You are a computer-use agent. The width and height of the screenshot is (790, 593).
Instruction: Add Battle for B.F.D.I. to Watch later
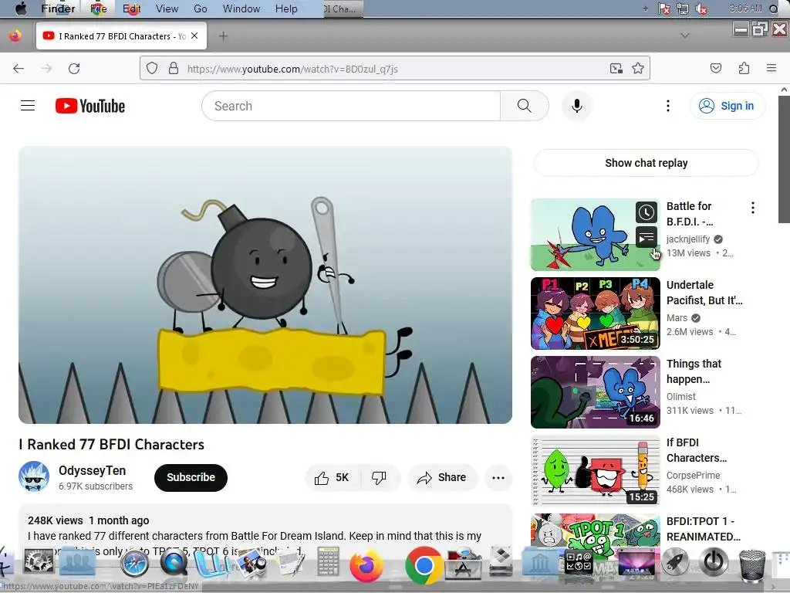click(647, 212)
